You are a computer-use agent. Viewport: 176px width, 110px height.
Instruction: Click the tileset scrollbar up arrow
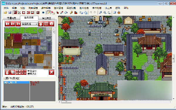[54, 29]
